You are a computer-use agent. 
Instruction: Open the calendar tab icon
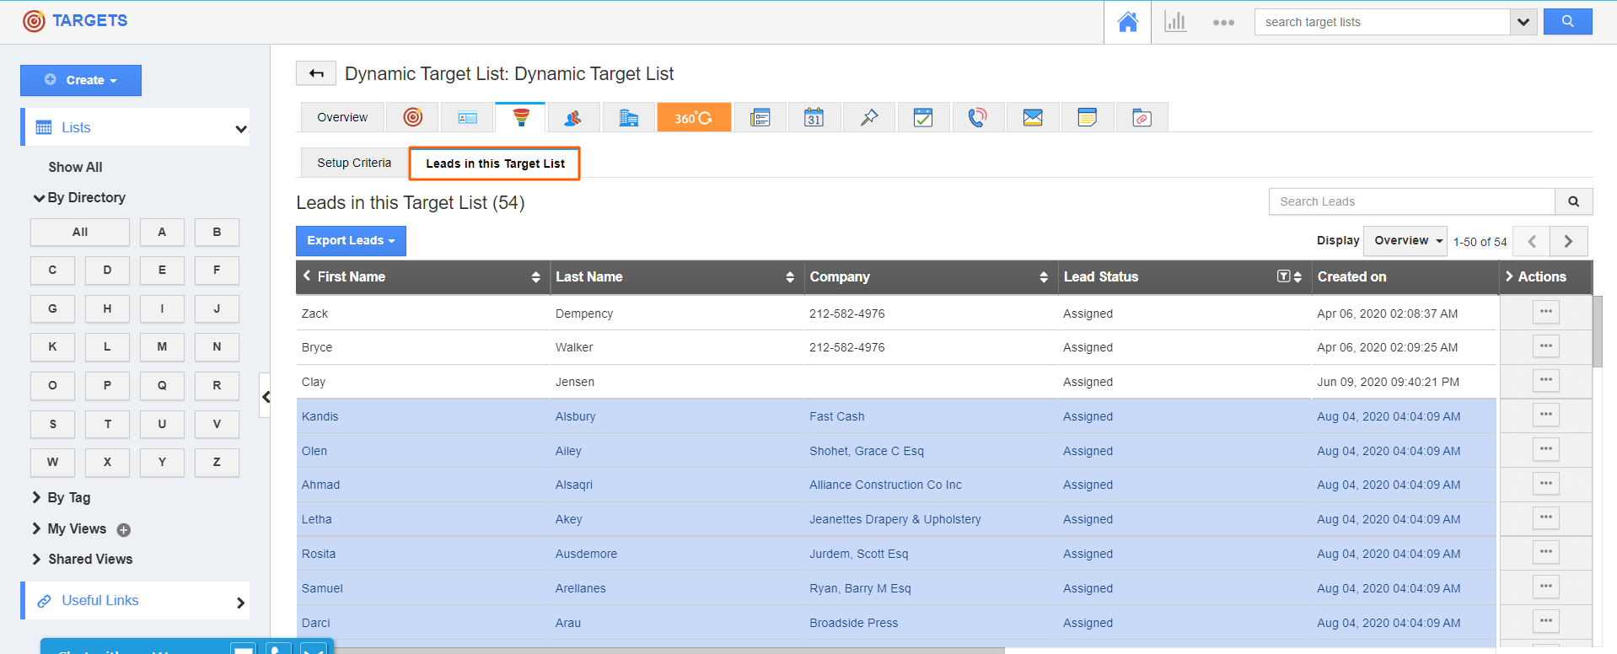coord(814,118)
